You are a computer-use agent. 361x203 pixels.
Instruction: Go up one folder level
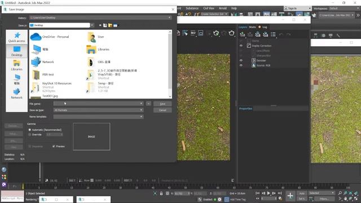tap(105, 25)
